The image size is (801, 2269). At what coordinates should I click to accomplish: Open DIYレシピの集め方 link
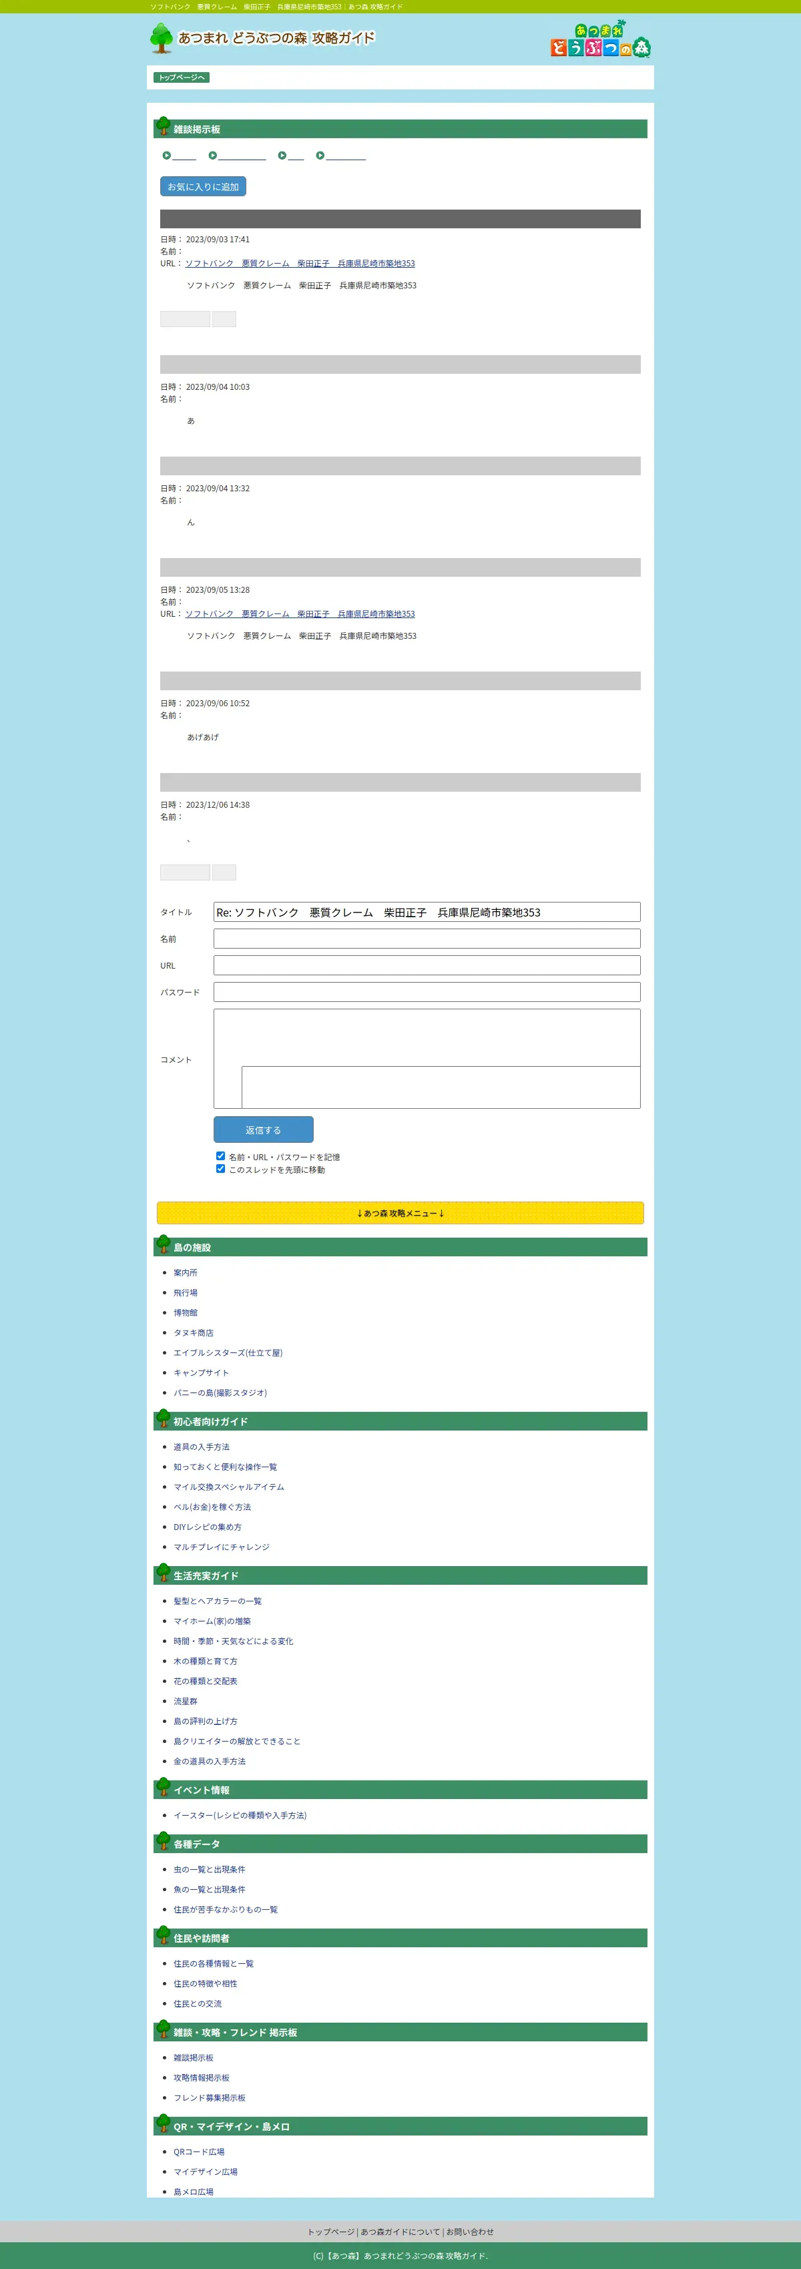pyautogui.click(x=207, y=1527)
